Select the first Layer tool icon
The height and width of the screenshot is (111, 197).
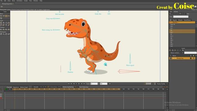(1, 23)
